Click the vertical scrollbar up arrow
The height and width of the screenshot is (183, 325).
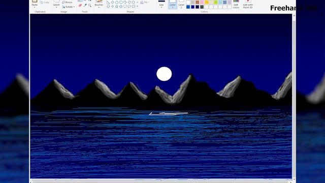(294, 16)
